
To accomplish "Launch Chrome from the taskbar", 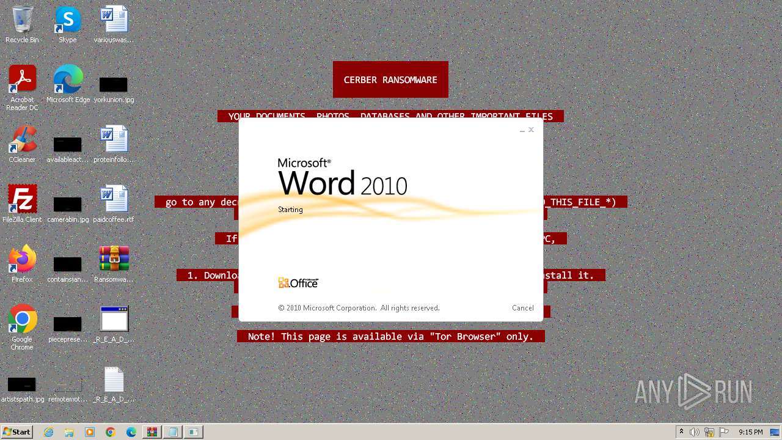I will [111, 432].
